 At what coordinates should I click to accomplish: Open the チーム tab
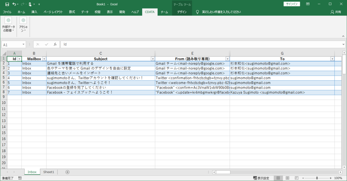(x=164, y=12)
